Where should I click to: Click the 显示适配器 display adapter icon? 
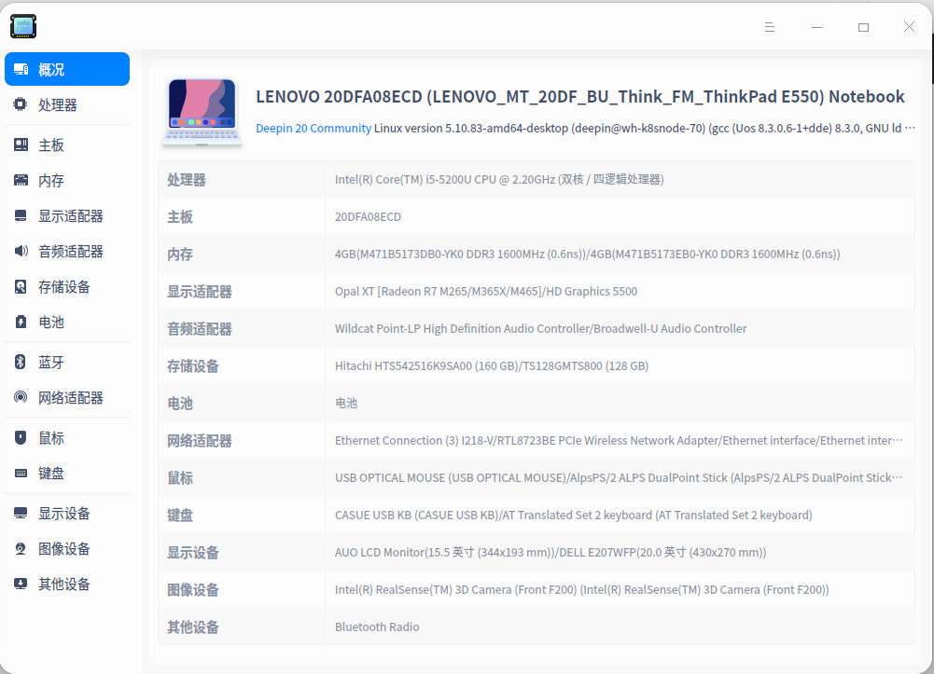(21, 215)
